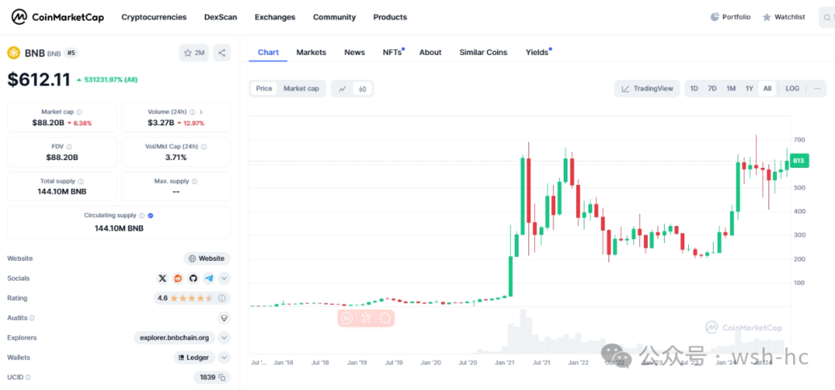Click the UCID info icon

click(28, 377)
